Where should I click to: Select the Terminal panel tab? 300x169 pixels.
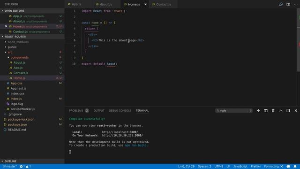pos(142,111)
